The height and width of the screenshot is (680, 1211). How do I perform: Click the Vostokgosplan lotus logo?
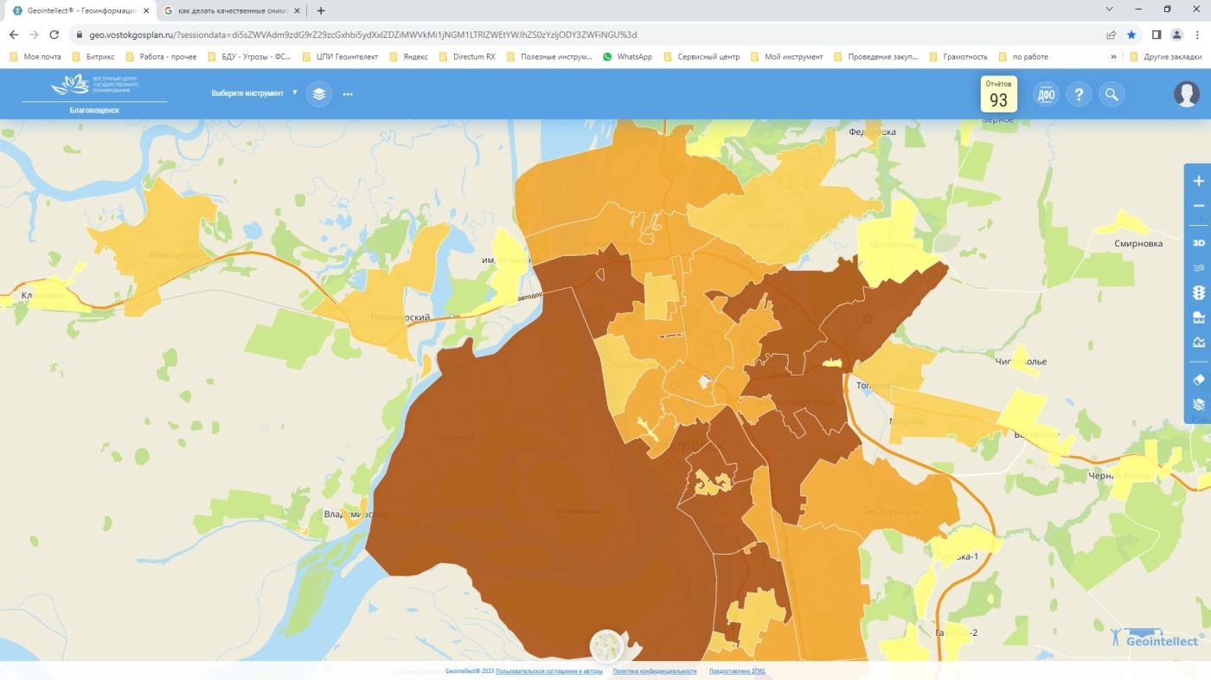94,85
